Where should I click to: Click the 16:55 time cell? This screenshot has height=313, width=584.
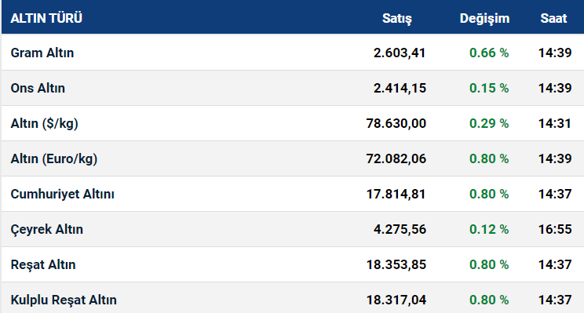tap(555, 229)
